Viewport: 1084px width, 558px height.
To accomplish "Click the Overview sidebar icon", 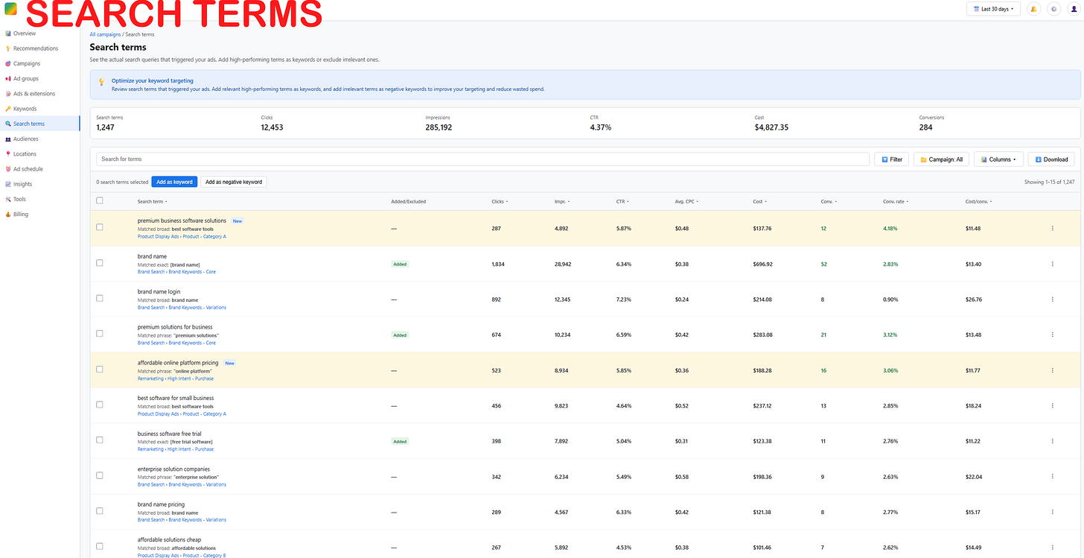I will tap(7, 34).
